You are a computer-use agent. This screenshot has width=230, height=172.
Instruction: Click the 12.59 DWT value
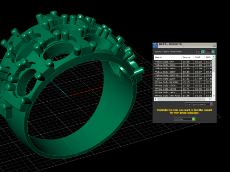(x=198, y=68)
